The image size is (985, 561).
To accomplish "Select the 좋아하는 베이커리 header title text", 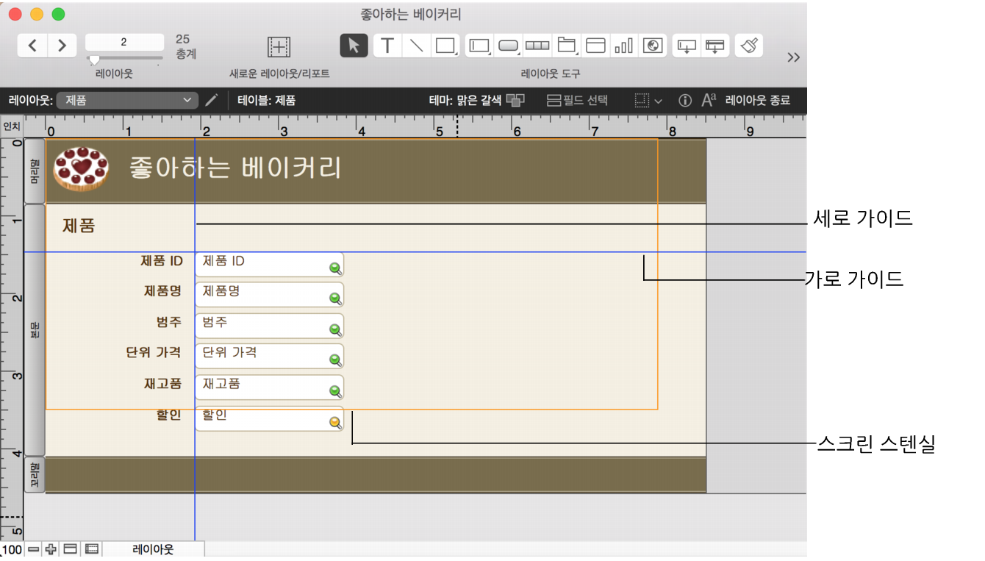I will (x=235, y=168).
